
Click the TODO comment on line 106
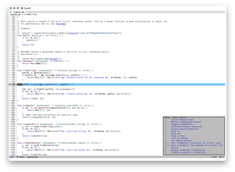tap(50, 115)
